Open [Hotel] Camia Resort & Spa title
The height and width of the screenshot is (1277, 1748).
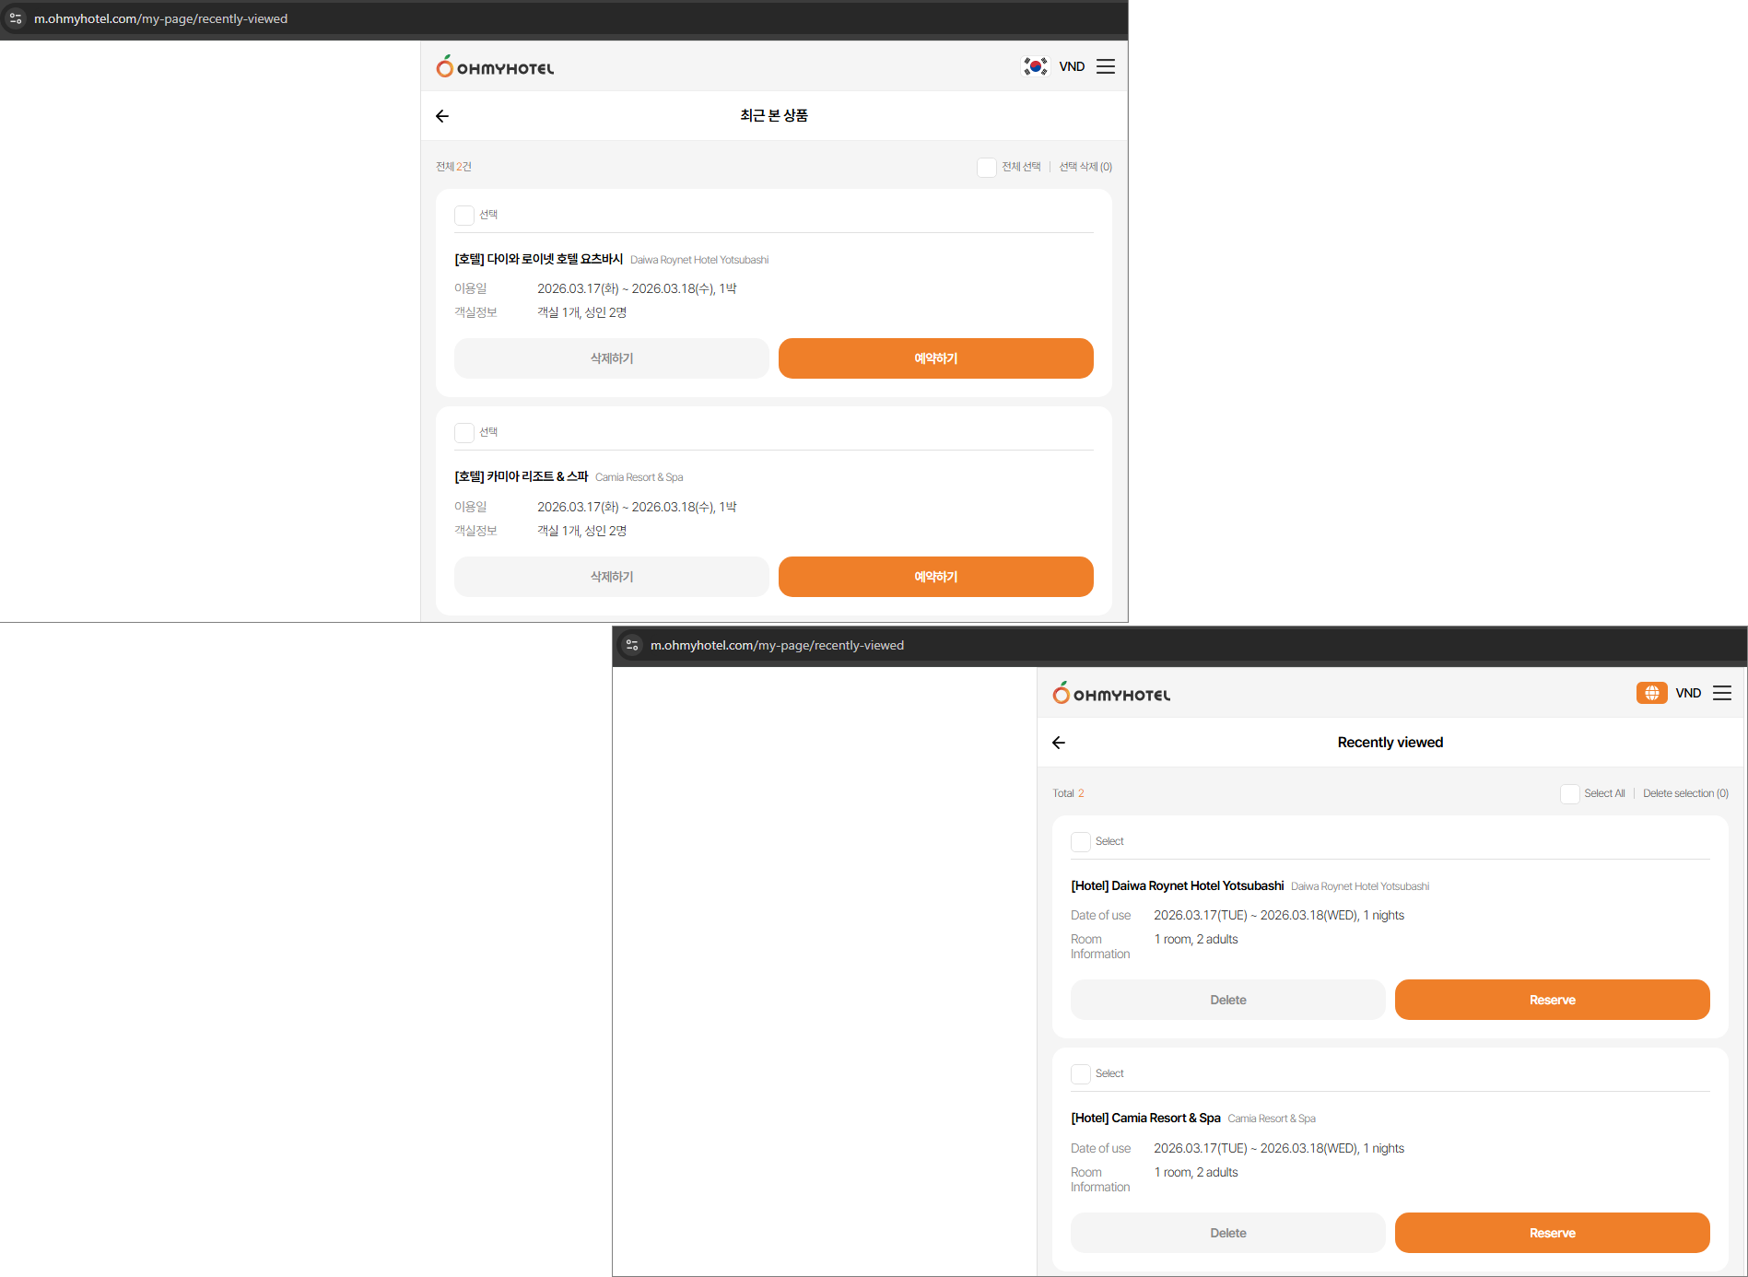(x=1145, y=1118)
